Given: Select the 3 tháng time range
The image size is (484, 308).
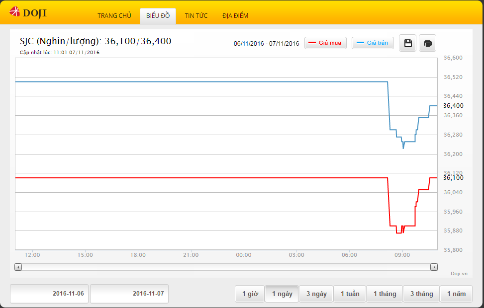Looking at the screenshot, I should pos(421,294).
